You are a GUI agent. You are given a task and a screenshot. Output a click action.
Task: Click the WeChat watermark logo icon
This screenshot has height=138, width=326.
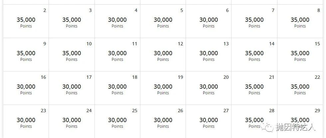click(270, 127)
